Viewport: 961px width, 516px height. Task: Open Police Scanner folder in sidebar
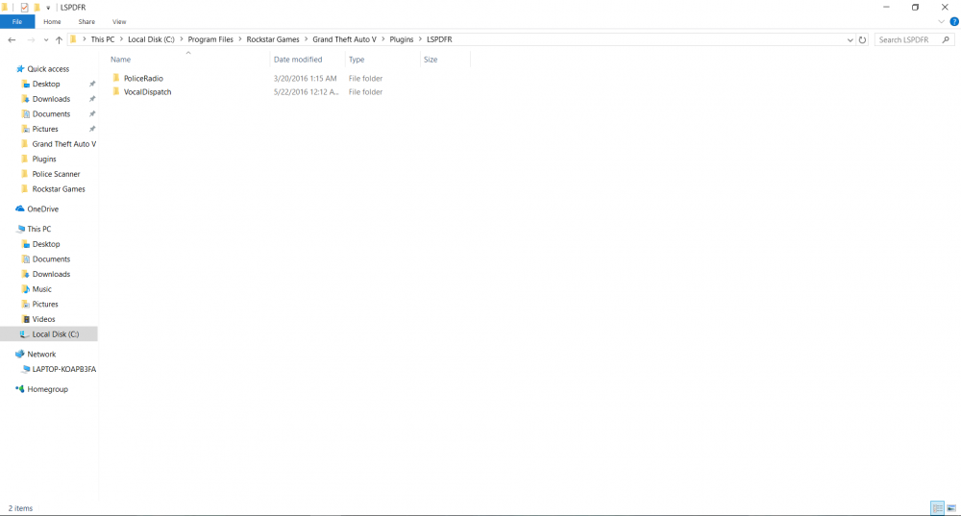[56, 174]
